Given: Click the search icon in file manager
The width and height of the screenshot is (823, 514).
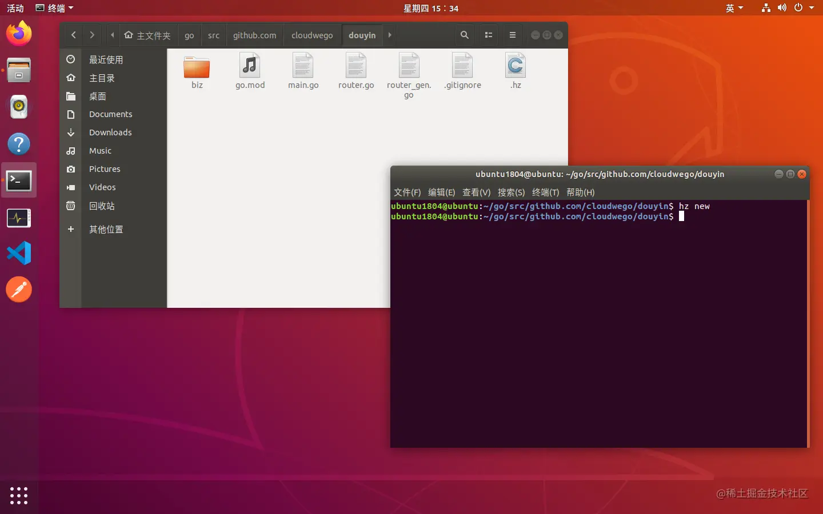Looking at the screenshot, I should tap(465, 35).
